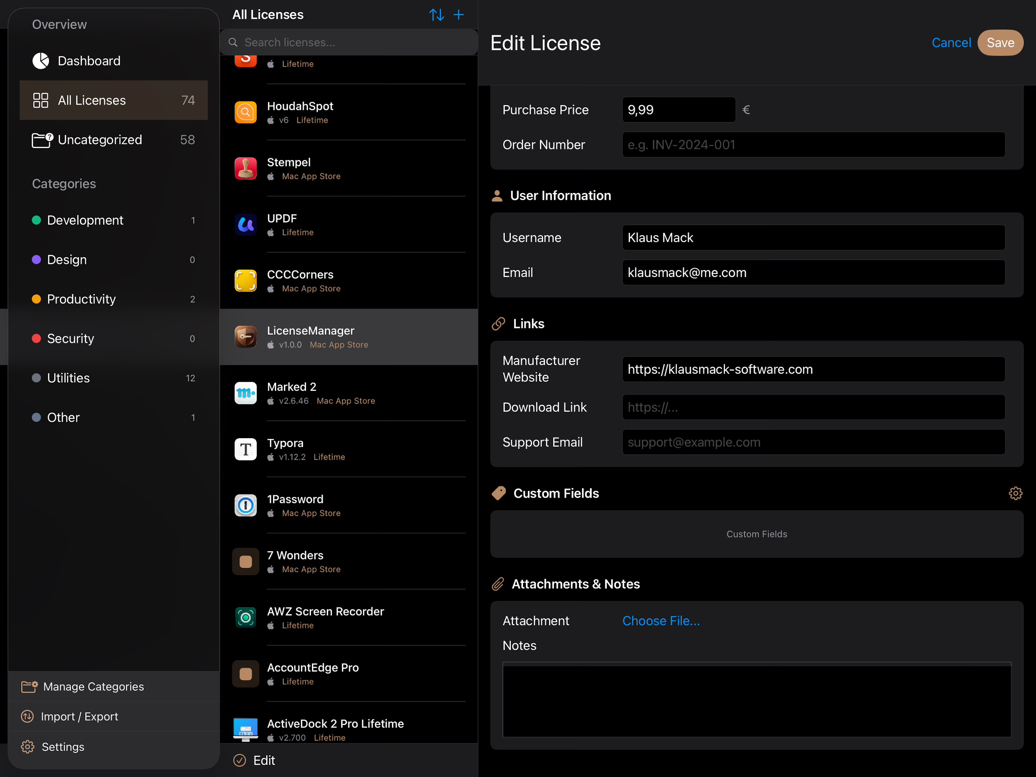Click the Links chain icon
The width and height of the screenshot is (1036, 777).
(498, 324)
